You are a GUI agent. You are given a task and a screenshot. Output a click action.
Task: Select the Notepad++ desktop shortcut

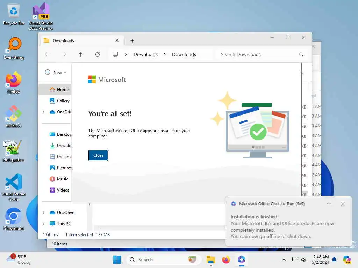click(14, 151)
